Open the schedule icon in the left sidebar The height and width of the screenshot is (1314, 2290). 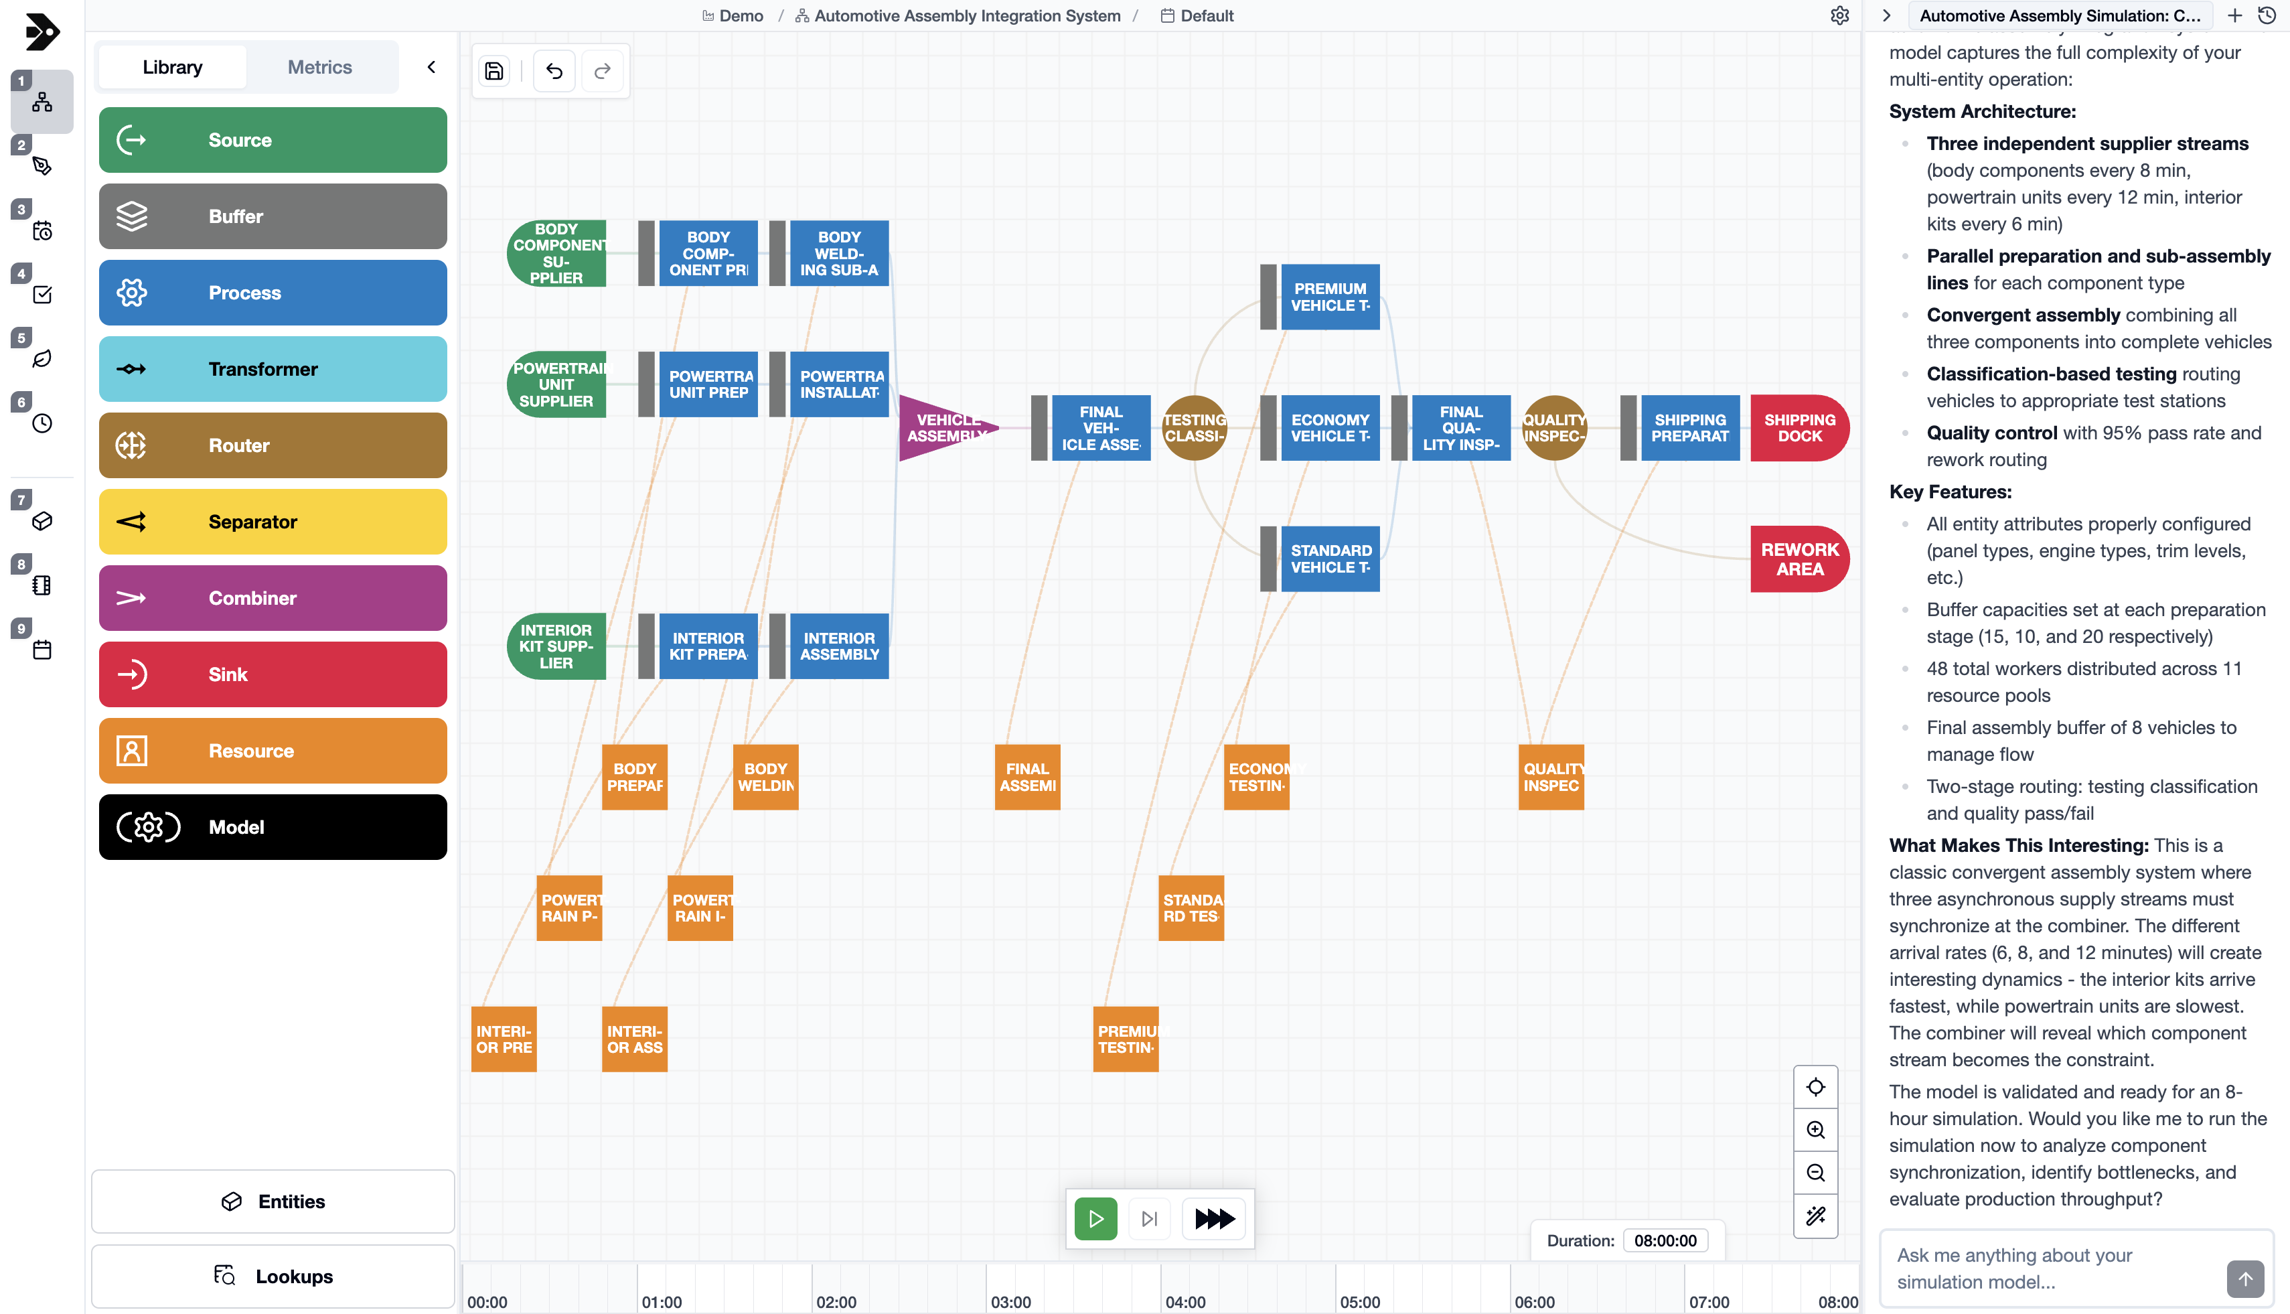coord(42,231)
